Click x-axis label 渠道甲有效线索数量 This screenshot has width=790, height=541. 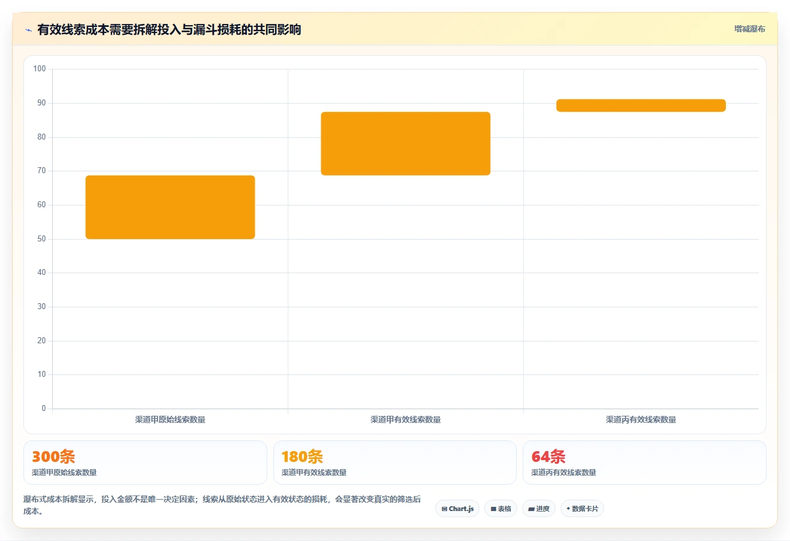[406, 420]
